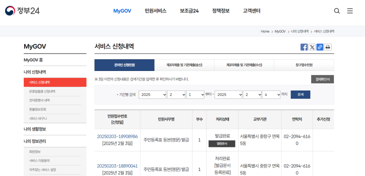Open MyGOV in top navigation
This screenshot has height=176, width=365.
122,11
